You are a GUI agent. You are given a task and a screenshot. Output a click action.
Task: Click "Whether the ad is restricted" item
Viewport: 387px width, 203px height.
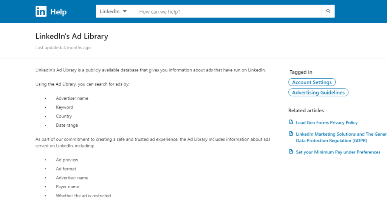pyautogui.click(x=84, y=196)
